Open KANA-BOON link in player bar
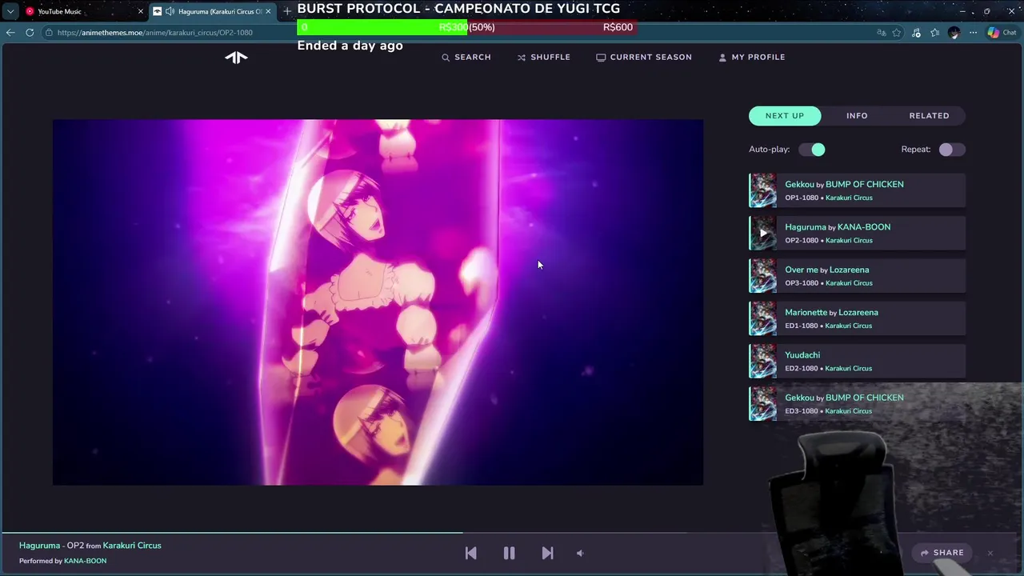1024x576 pixels. point(85,561)
